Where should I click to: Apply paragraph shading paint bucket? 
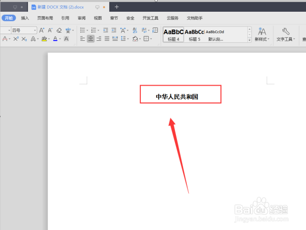pyautogui.click(x=135, y=39)
